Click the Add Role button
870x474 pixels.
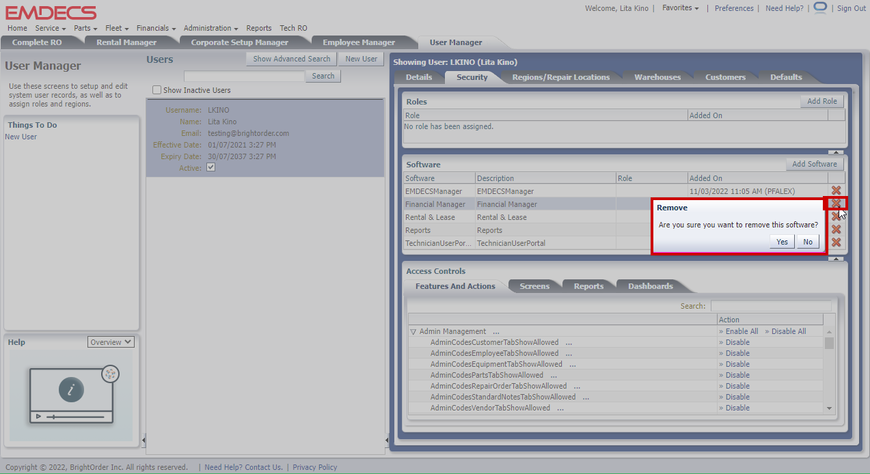(822, 101)
